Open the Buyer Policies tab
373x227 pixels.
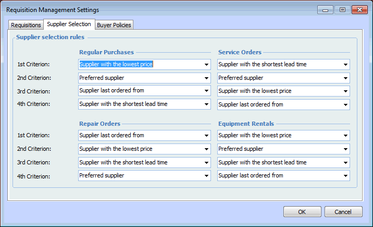pos(114,25)
